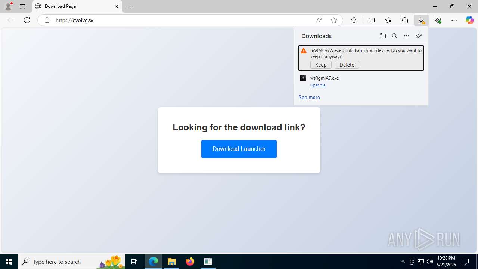Open the Favorites list icon
Image resolution: width=478 pixels, height=269 pixels.
pyautogui.click(x=388, y=20)
